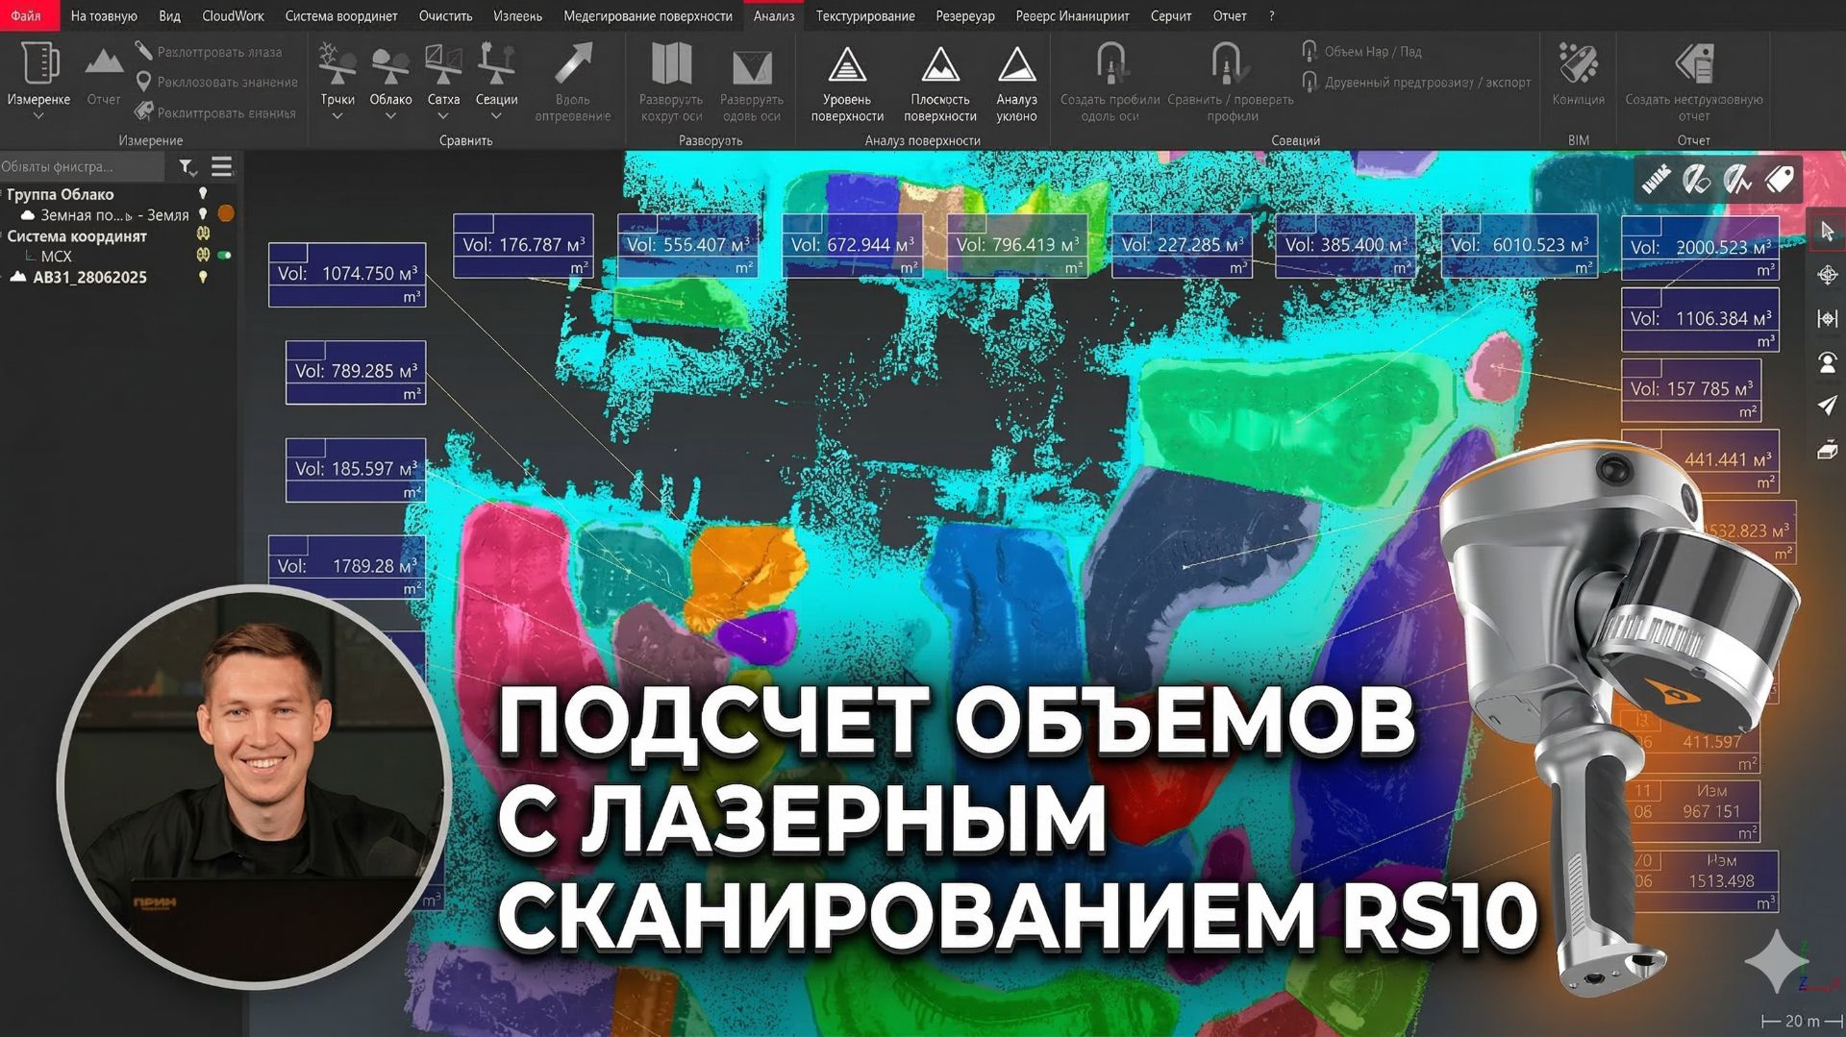Select the Трчки compare balance icon
The width and height of the screenshot is (1846, 1037).
pyautogui.click(x=337, y=63)
